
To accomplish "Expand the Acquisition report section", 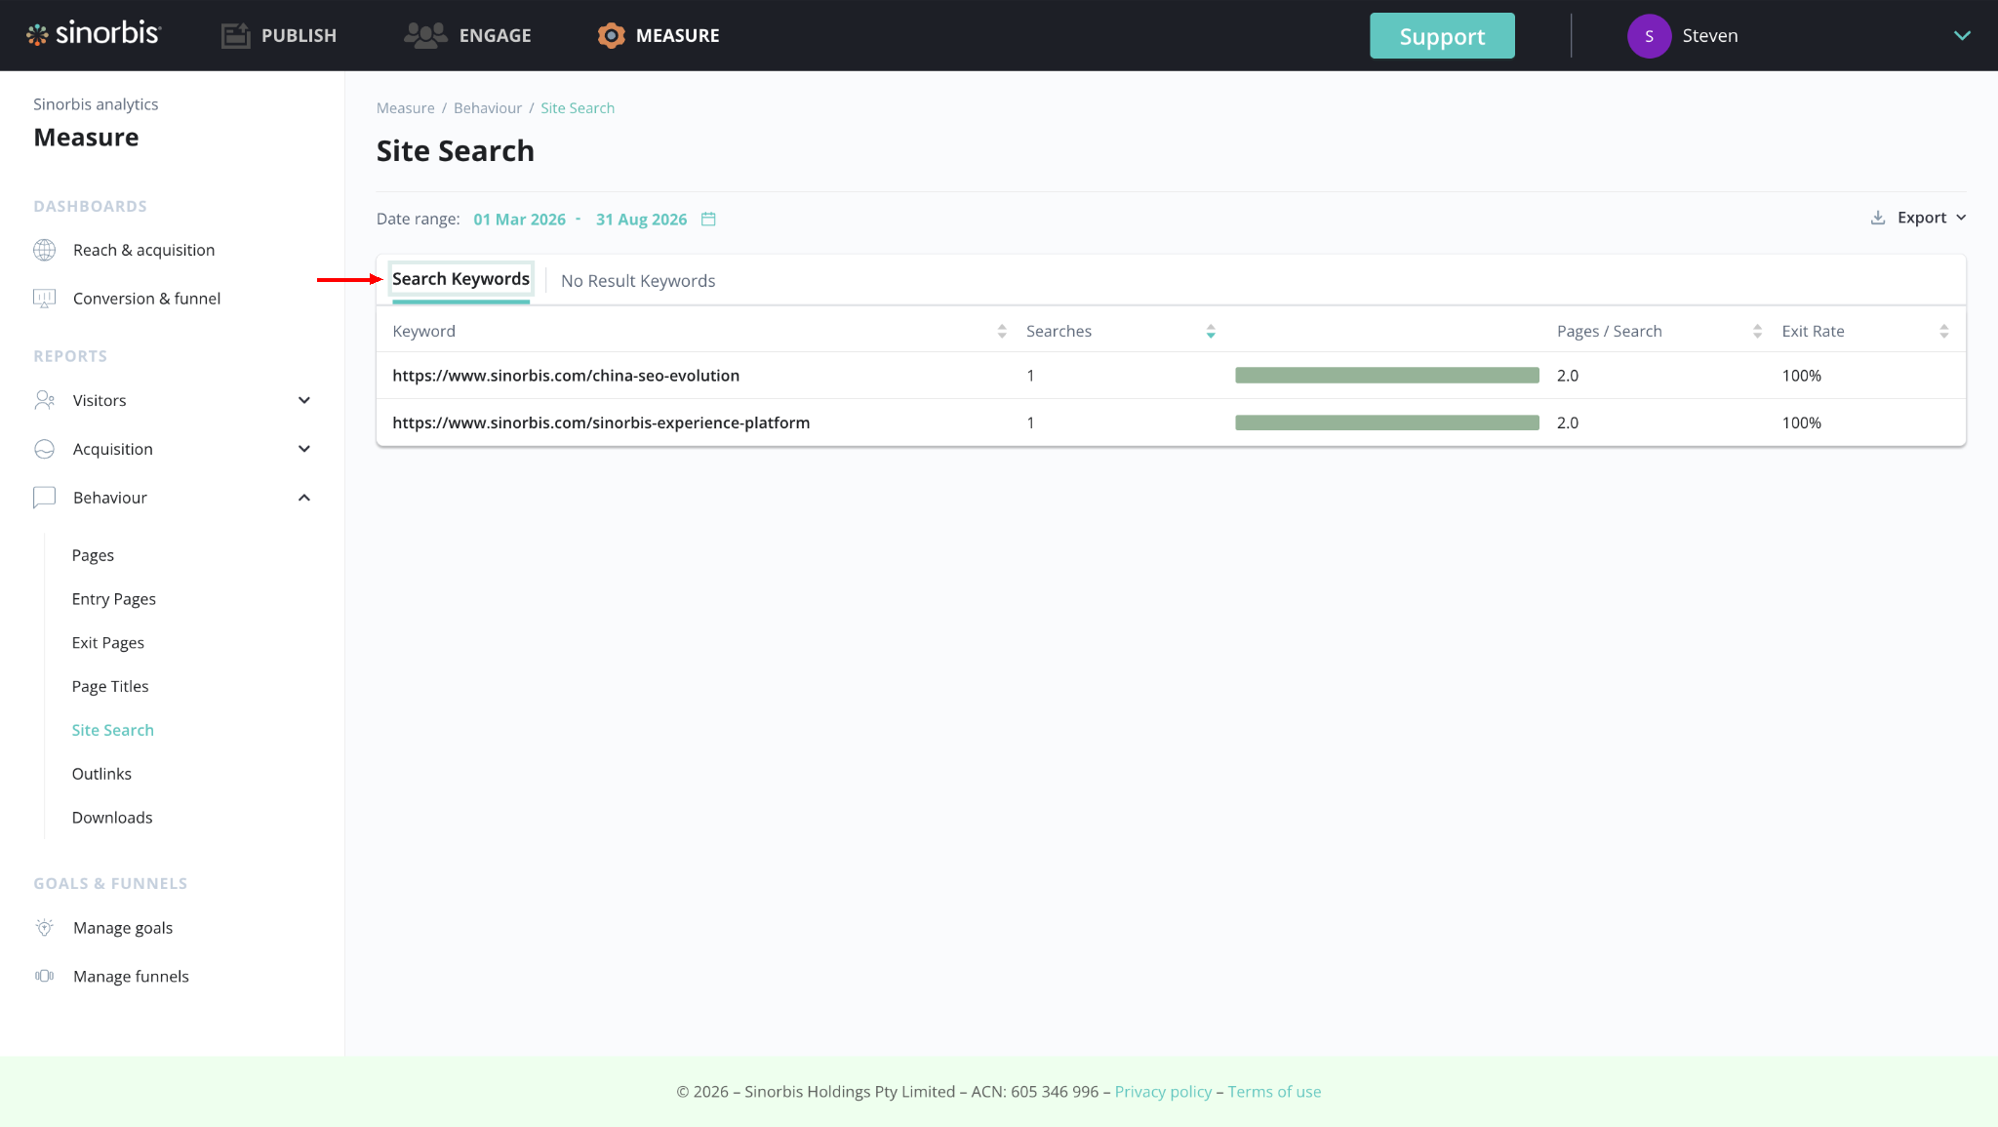I will coord(304,449).
